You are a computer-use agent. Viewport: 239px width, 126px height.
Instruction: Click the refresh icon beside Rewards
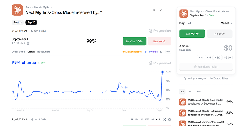161,52
